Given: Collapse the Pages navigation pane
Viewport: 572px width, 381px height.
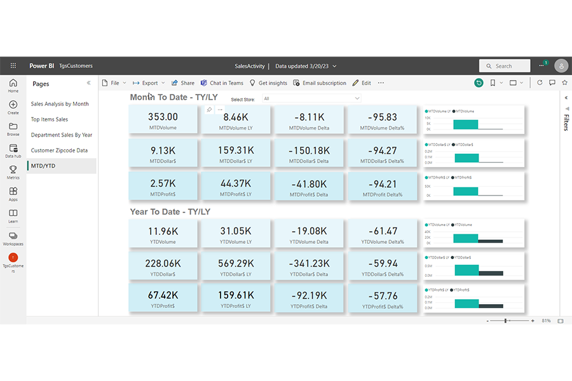Looking at the screenshot, I should tap(88, 83).
